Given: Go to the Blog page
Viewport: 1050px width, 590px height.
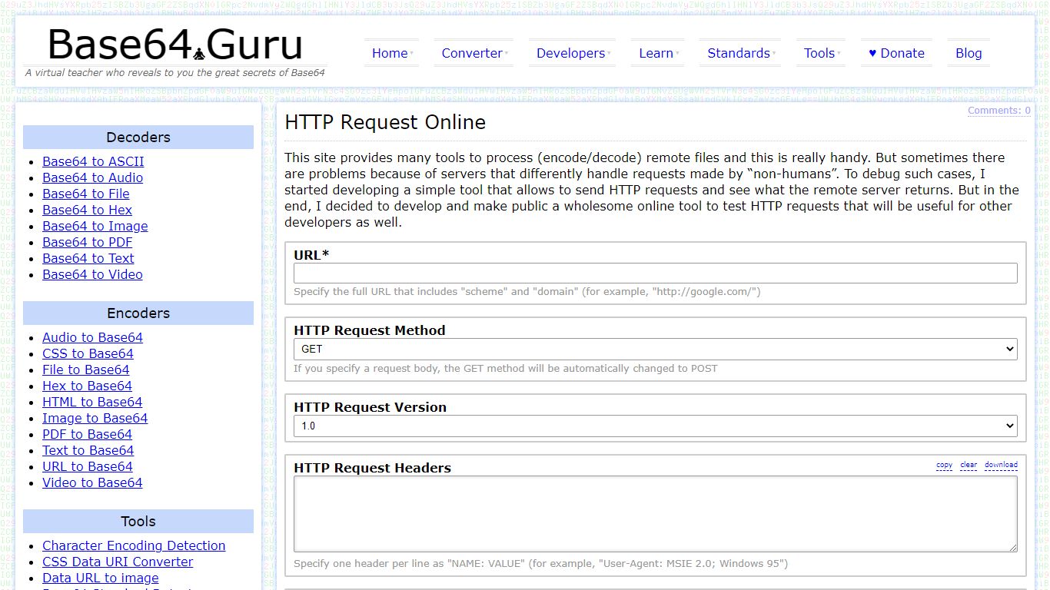Looking at the screenshot, I should click(x=969, y=53).
